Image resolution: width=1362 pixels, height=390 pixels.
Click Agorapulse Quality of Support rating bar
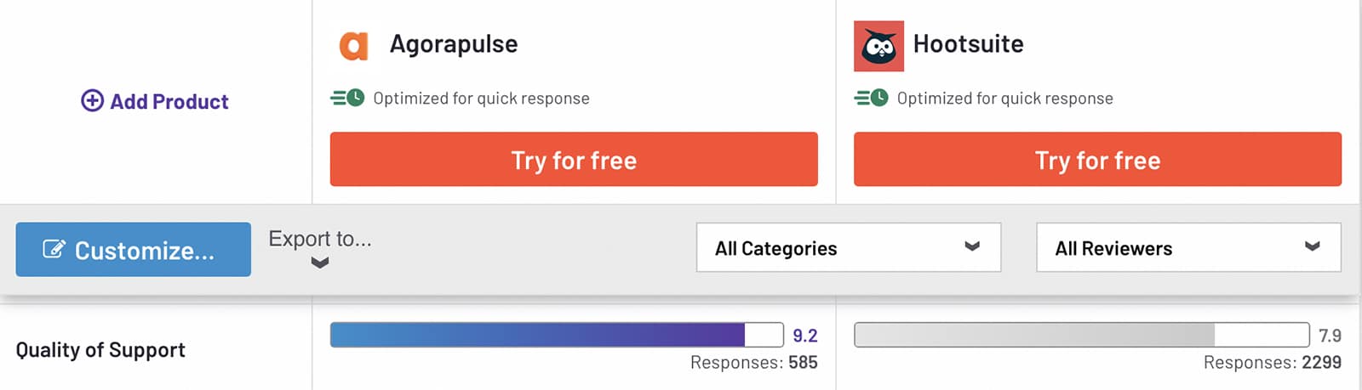[557, 334]
